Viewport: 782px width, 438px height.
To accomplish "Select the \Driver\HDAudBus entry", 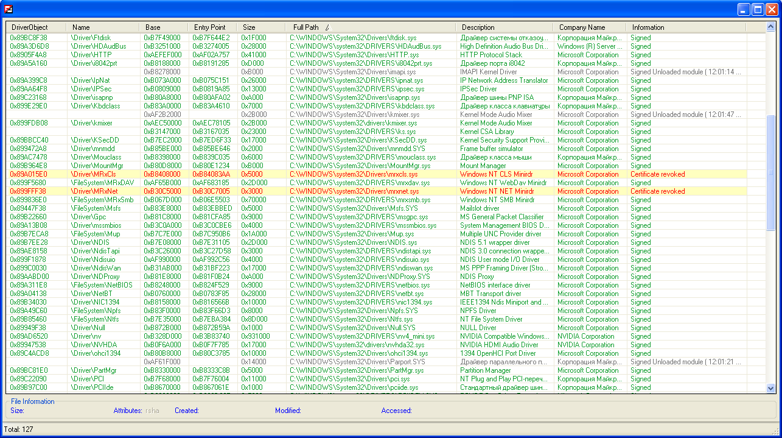I will click(x=376, y=46).
